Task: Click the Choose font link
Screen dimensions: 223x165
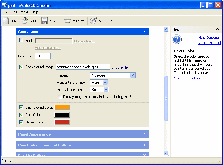Action: coord(84,41)
